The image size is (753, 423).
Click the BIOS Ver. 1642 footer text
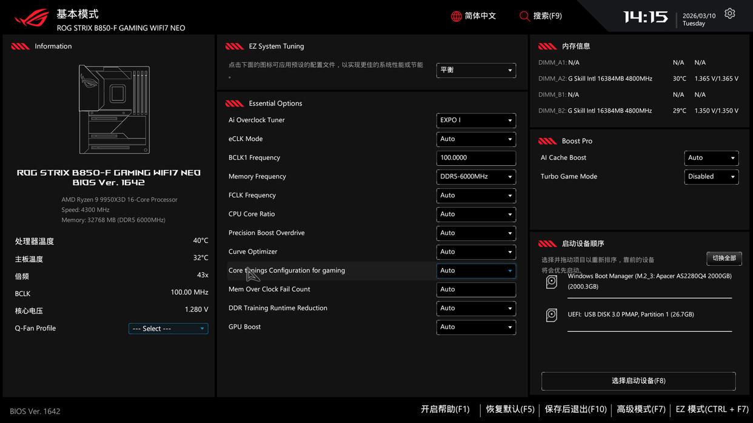[35, 412]
